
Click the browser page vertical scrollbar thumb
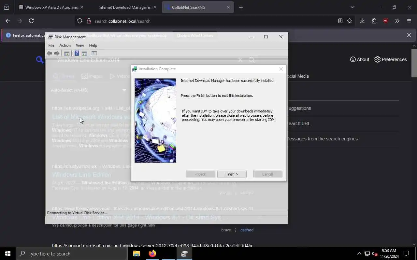pos(414,63)
